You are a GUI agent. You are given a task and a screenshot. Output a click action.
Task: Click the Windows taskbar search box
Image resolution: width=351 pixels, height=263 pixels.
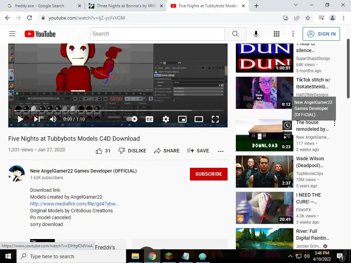coord(71,256)
